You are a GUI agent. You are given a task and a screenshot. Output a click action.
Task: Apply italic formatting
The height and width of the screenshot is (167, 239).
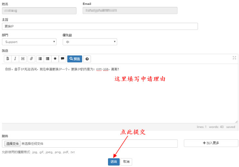click(x=15, y=59)
